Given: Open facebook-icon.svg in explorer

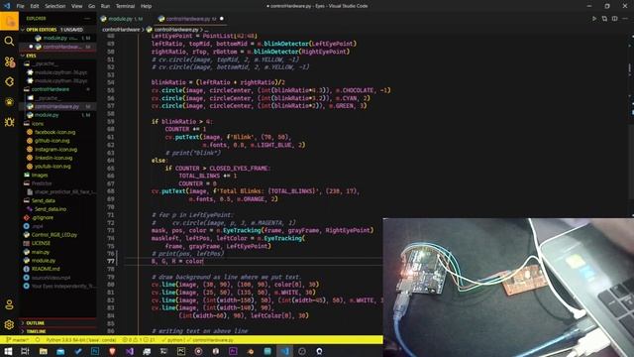Looking at the screenshot, I should pyautogui.click(x=57, y=132).
